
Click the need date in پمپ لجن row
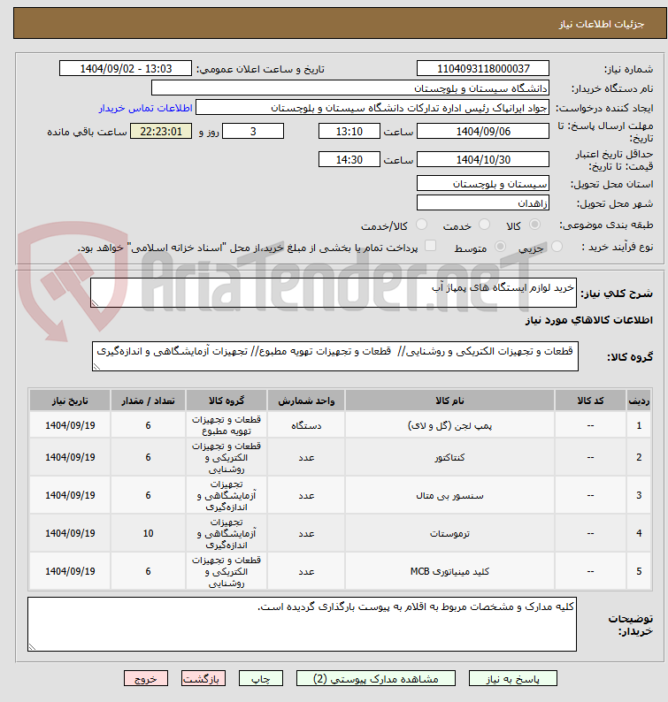[70, 425]
